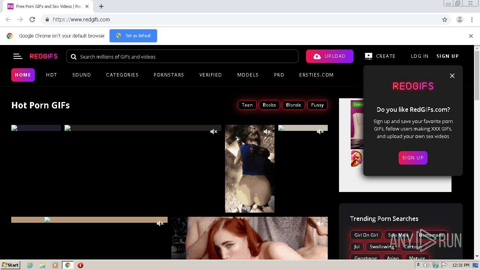This screenshot has height=270, width=480.
Task: Select the HOME tab
Action: (x=23, y=75)
